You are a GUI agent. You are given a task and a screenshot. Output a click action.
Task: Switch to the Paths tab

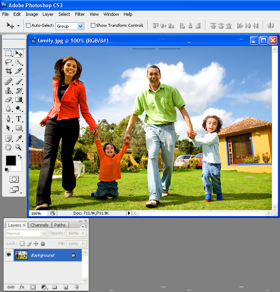tap(60, 225)
